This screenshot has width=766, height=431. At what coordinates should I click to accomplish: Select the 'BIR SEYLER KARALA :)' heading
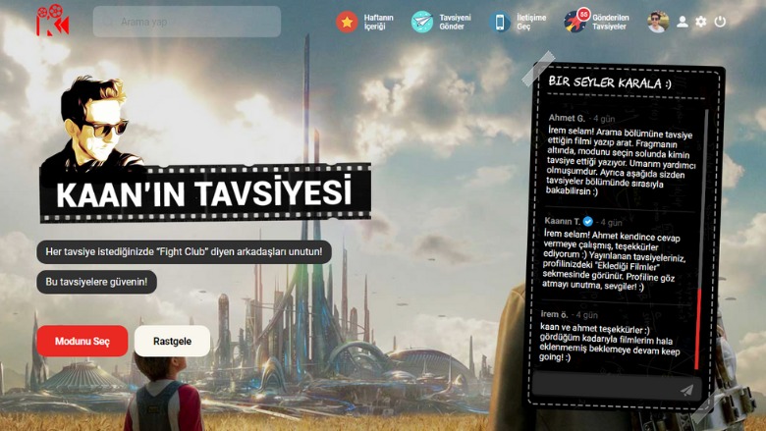pyautogui.click(x=610, y=82)
